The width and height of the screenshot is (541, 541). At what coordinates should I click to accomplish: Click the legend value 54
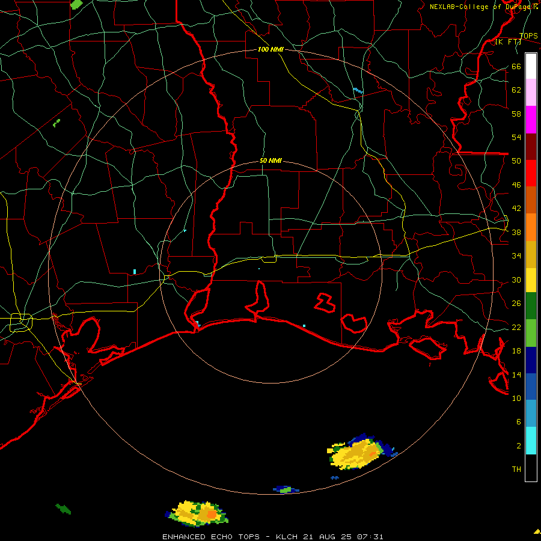[x=516, y=137]
